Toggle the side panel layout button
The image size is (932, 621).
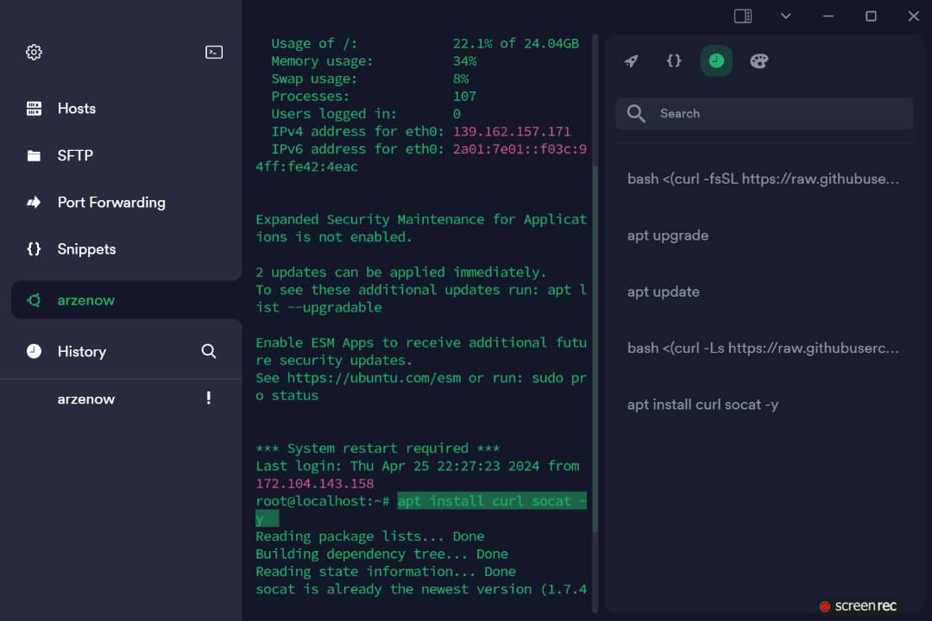pyautogui.click(x=742, y=16)
